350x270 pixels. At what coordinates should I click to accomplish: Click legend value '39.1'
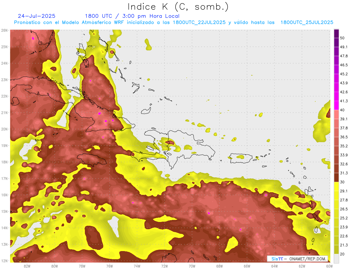click(x=344, y=119)
